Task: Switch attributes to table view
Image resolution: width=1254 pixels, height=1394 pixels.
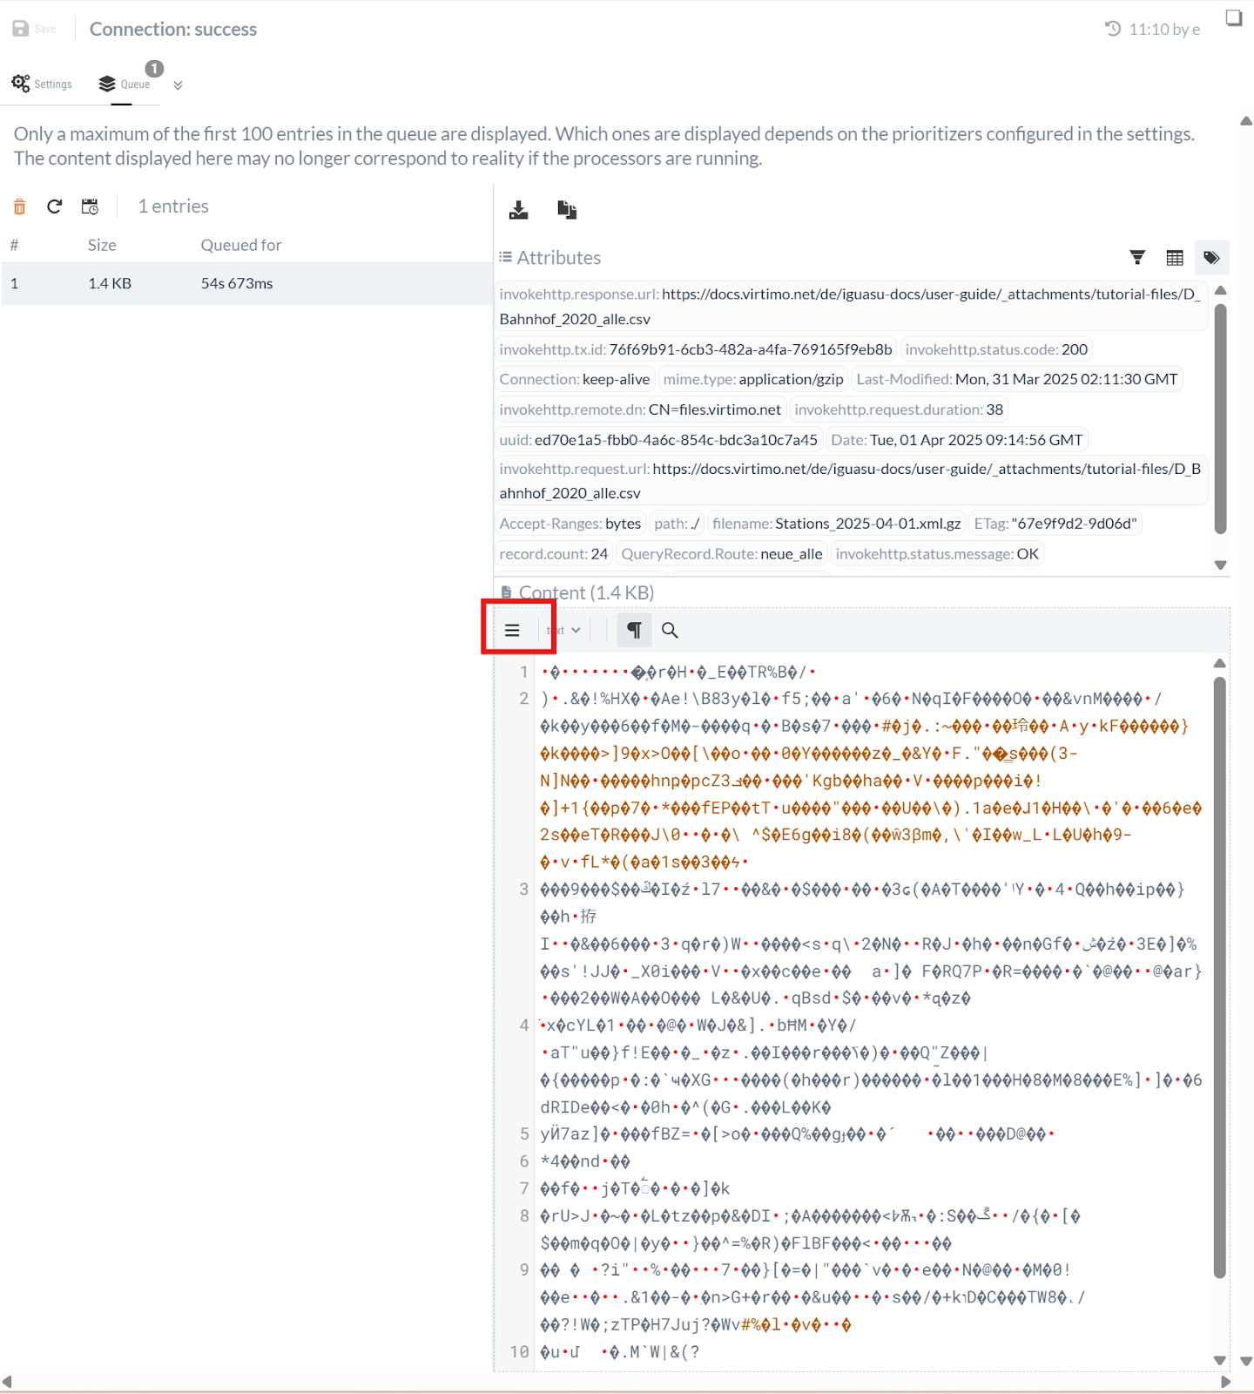Action: tap(1175, 257)
